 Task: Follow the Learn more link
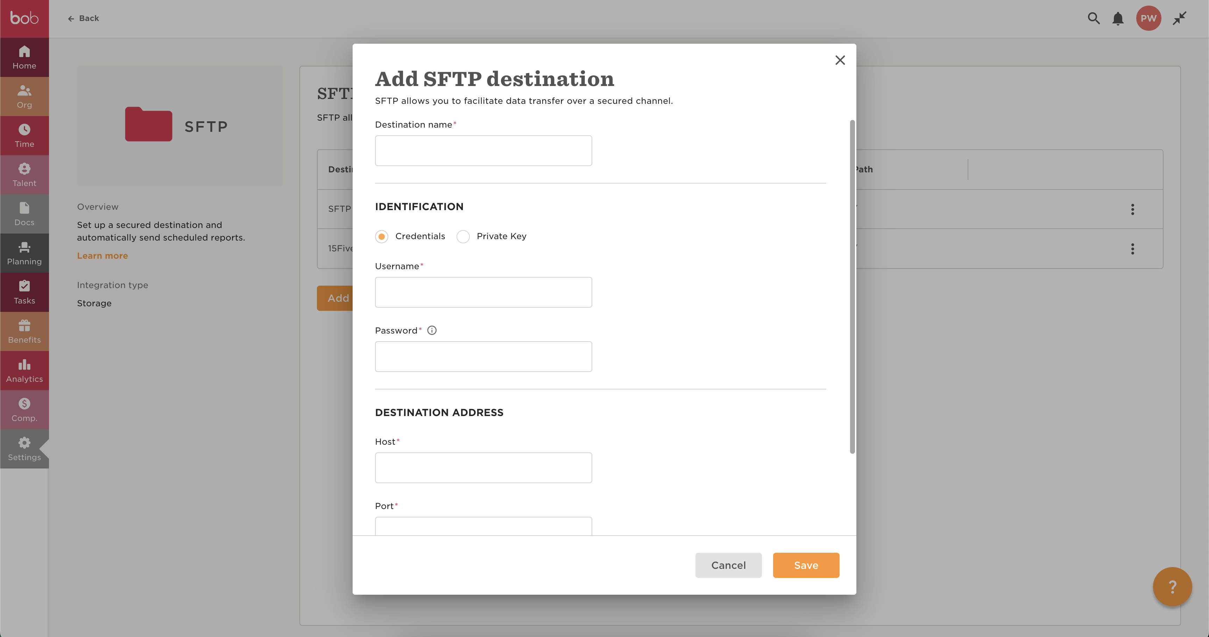102,256
